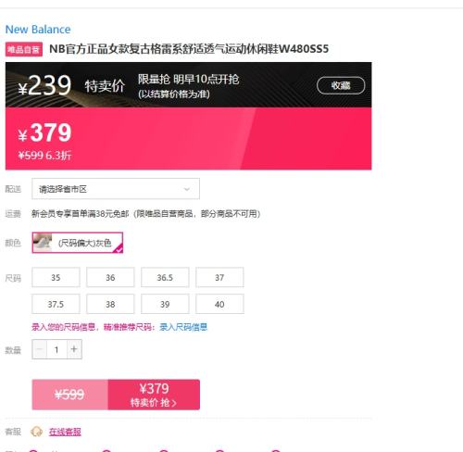Click the quantity input field
Image resolution: width=463 pixels, height=452 pixels.
pos(56,349)
